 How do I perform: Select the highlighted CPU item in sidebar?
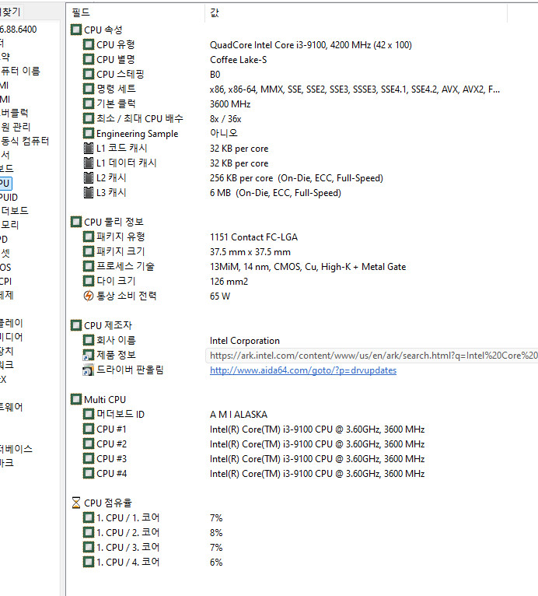(x=5, y=184)
